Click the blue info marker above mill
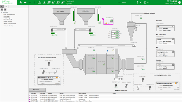Image resolution: width=182 pixels, height=102 pixels. click(108, 51)
